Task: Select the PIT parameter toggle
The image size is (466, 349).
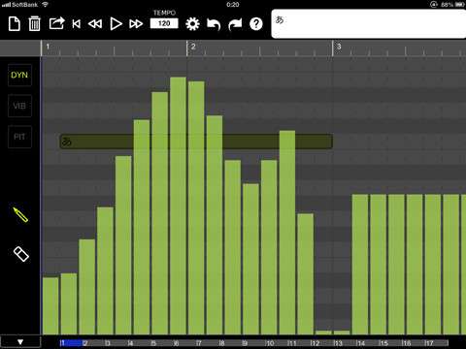Action: pyautogui.click(x=19, y=137)
